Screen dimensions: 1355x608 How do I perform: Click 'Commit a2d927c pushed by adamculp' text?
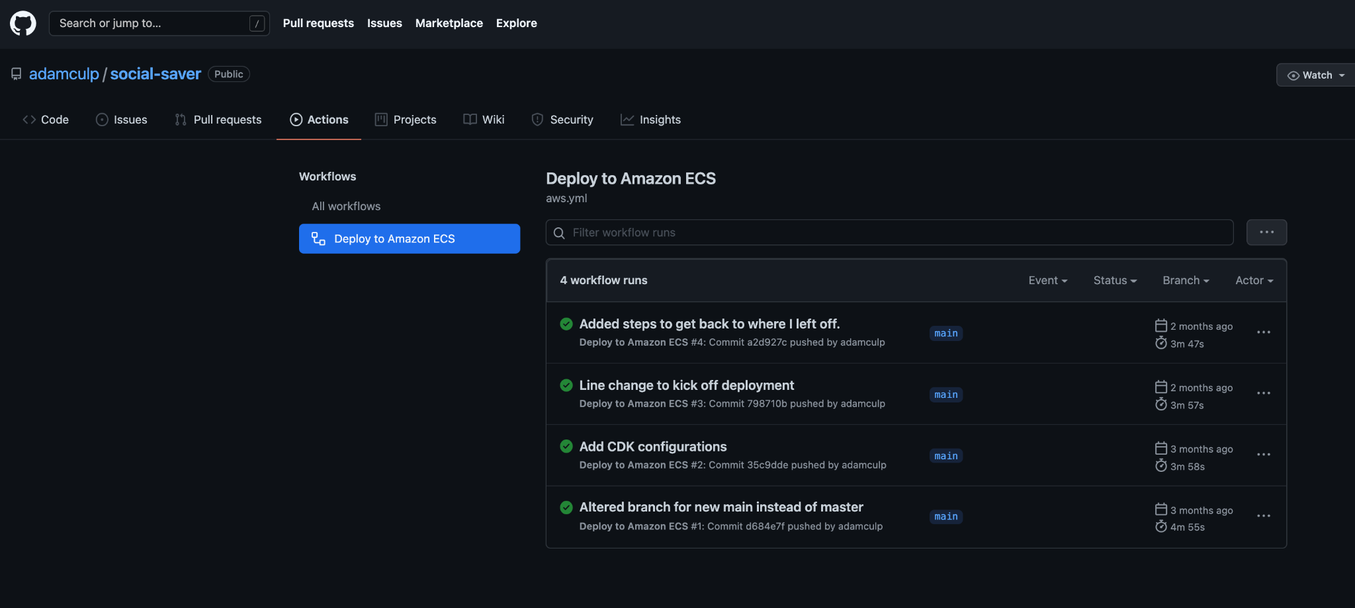click(797, 342)
